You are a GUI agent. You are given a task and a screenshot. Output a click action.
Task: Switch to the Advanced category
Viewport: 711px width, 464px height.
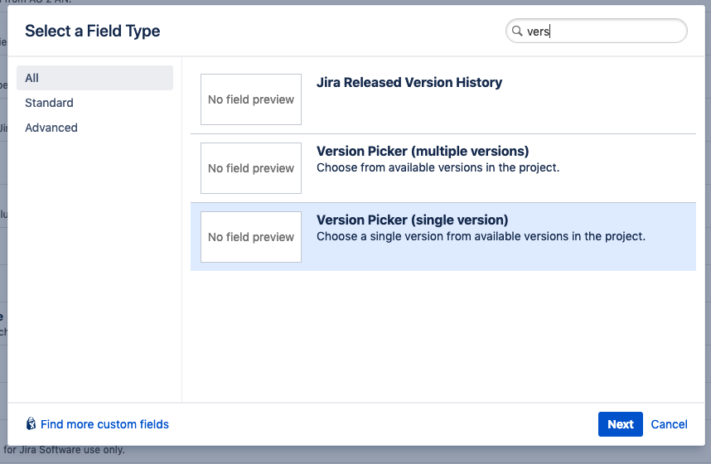[51, 128]
